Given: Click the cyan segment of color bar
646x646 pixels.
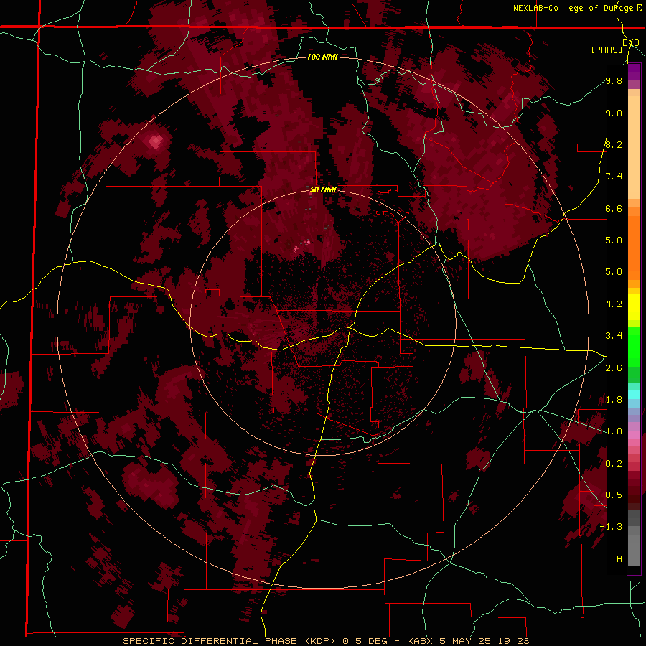Looking at the screenshot, I should click(634, 394).
